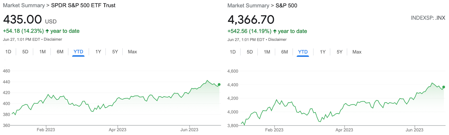Select 5D range on SPDR ETF chart
449x135 pixels.
click(25, 52)
